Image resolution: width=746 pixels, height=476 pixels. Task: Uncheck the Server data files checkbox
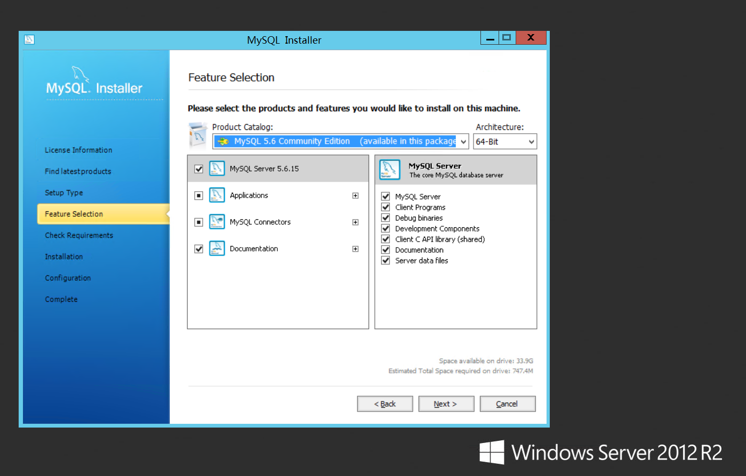click(386, 260)
